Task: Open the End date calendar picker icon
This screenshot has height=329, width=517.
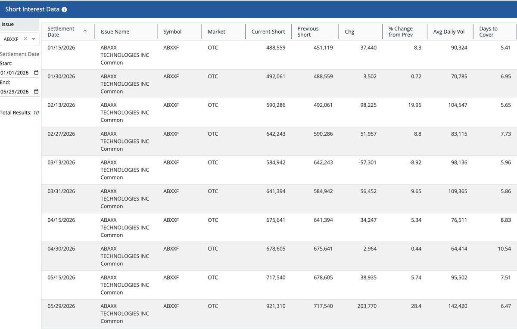Action: 36,91
